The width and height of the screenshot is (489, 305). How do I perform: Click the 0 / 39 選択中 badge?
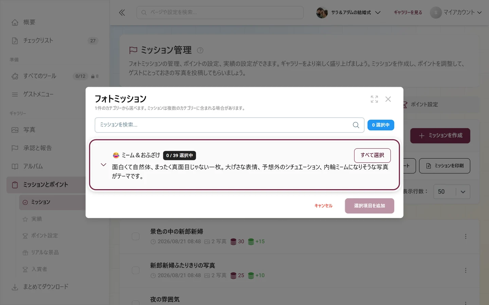tap(179, 156)
